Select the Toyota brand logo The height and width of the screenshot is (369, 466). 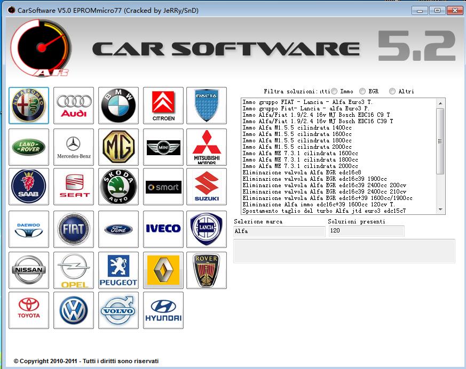[29, 310]
